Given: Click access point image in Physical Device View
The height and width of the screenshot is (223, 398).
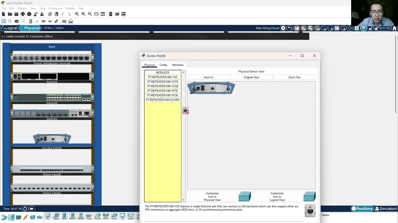Looking at the screenshot, I should pyautogui.click(x=211, y=88).
